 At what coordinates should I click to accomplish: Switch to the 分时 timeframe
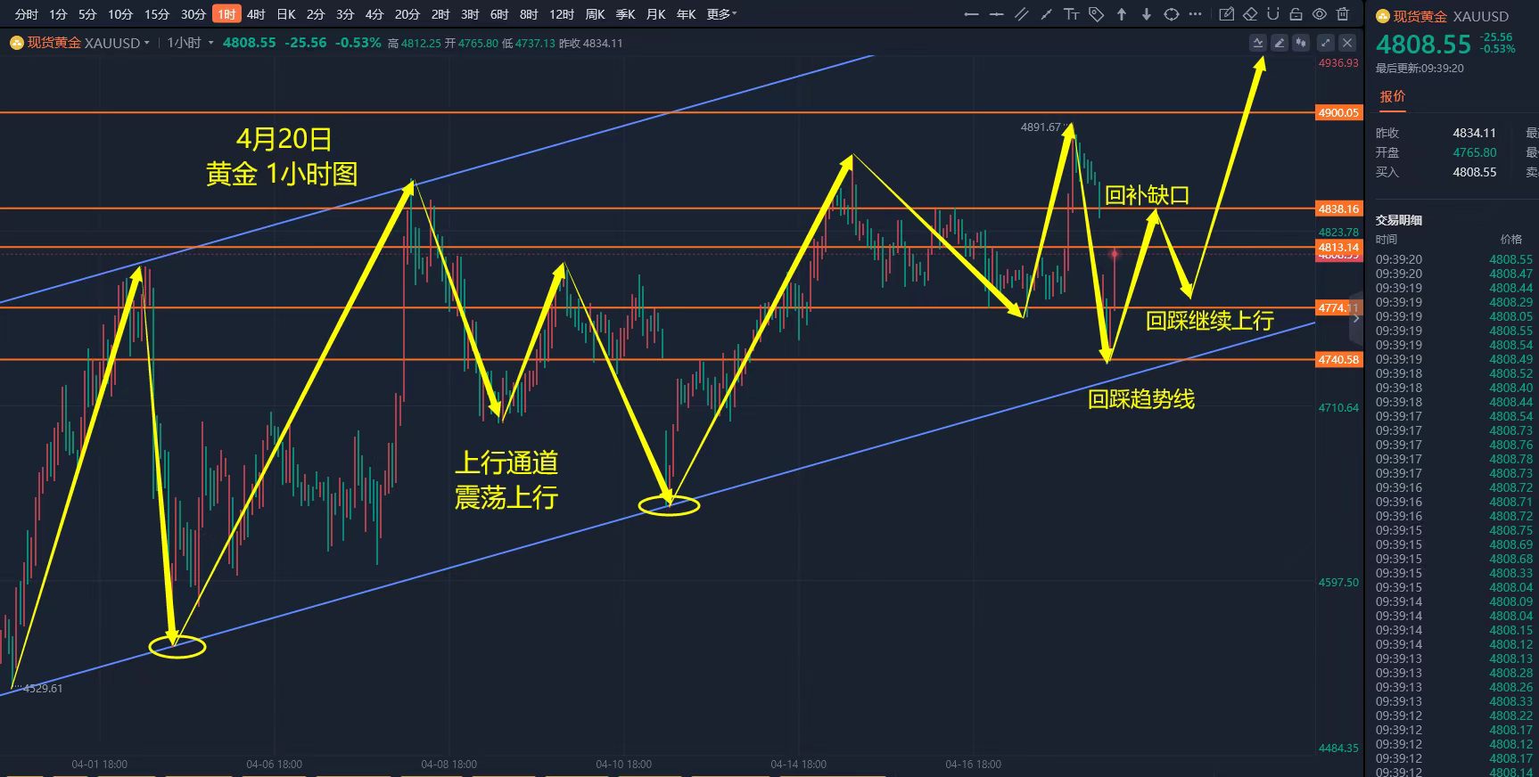coord(26,14)
